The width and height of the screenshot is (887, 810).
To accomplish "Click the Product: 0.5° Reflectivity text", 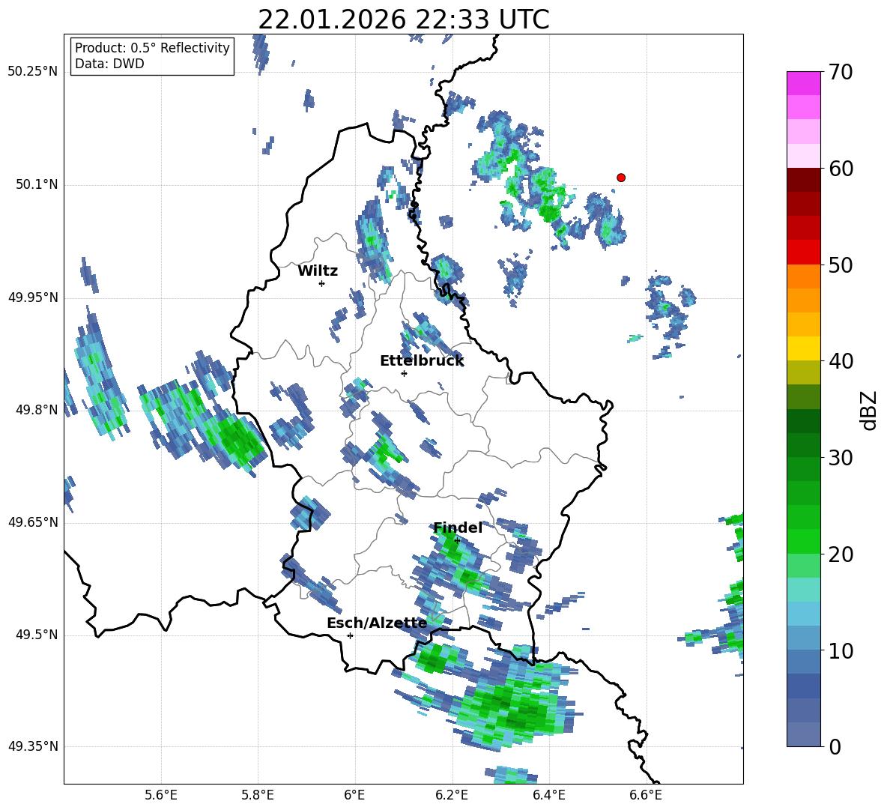I will tap(152, 48).
